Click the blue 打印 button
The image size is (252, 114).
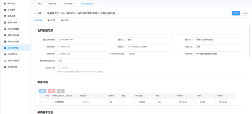point(235,13)
